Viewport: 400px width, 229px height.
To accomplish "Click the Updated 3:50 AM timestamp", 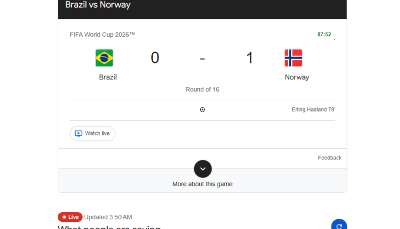I will (108, 217).
